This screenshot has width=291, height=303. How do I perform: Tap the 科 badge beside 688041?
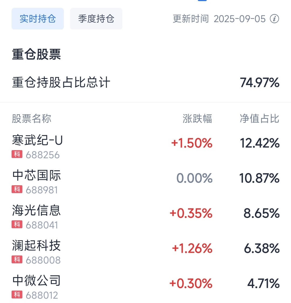click(x=17, y=224)
